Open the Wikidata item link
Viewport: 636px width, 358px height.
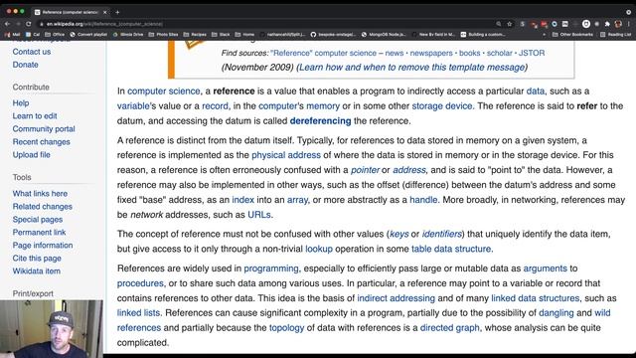click(x=37, y=271)
